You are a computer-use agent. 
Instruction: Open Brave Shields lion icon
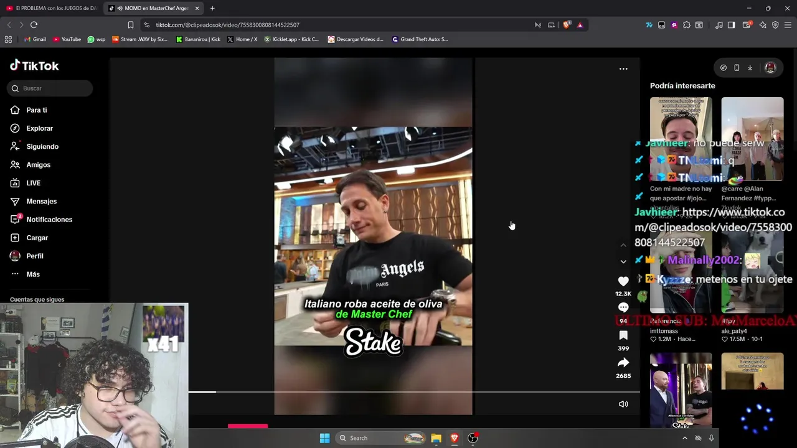[566, 25]
